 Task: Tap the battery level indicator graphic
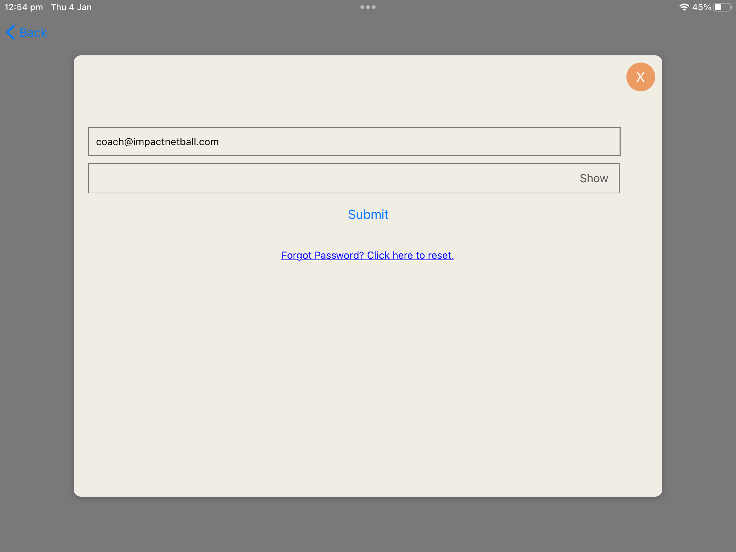722,6
